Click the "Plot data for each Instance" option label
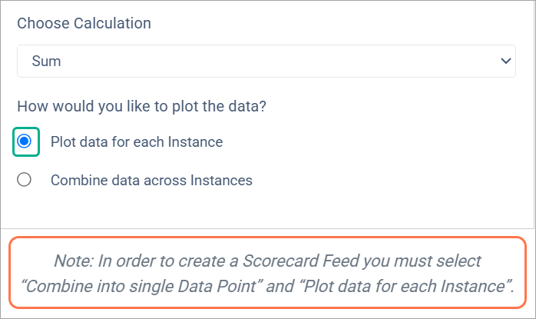This screenshot has height=319, width=536. point(137,142)
